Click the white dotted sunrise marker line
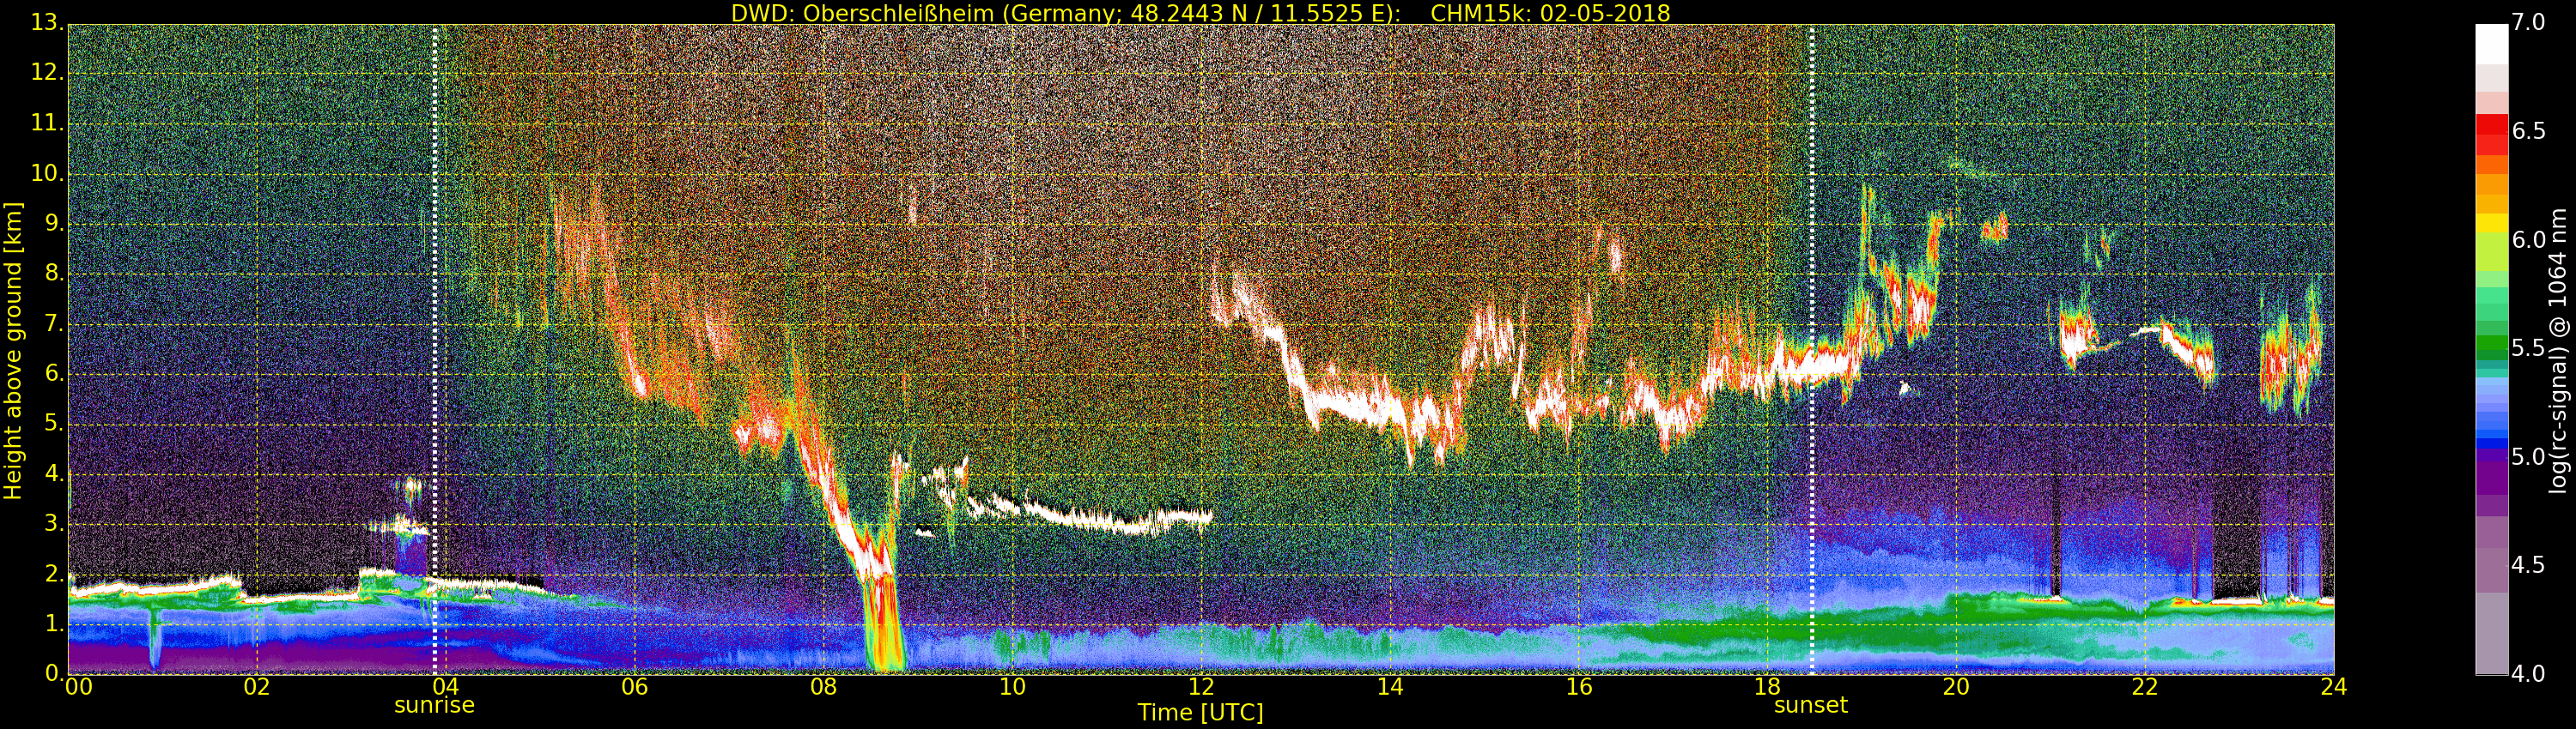The image size is (2576, 729). pos(435,350)
